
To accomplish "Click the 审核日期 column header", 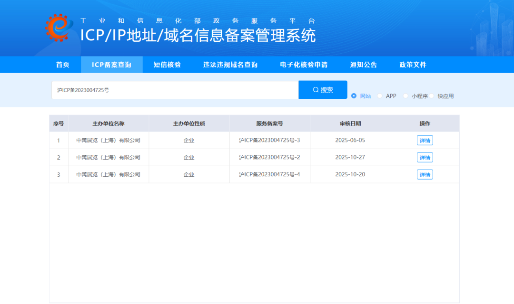I will [350, 123].
